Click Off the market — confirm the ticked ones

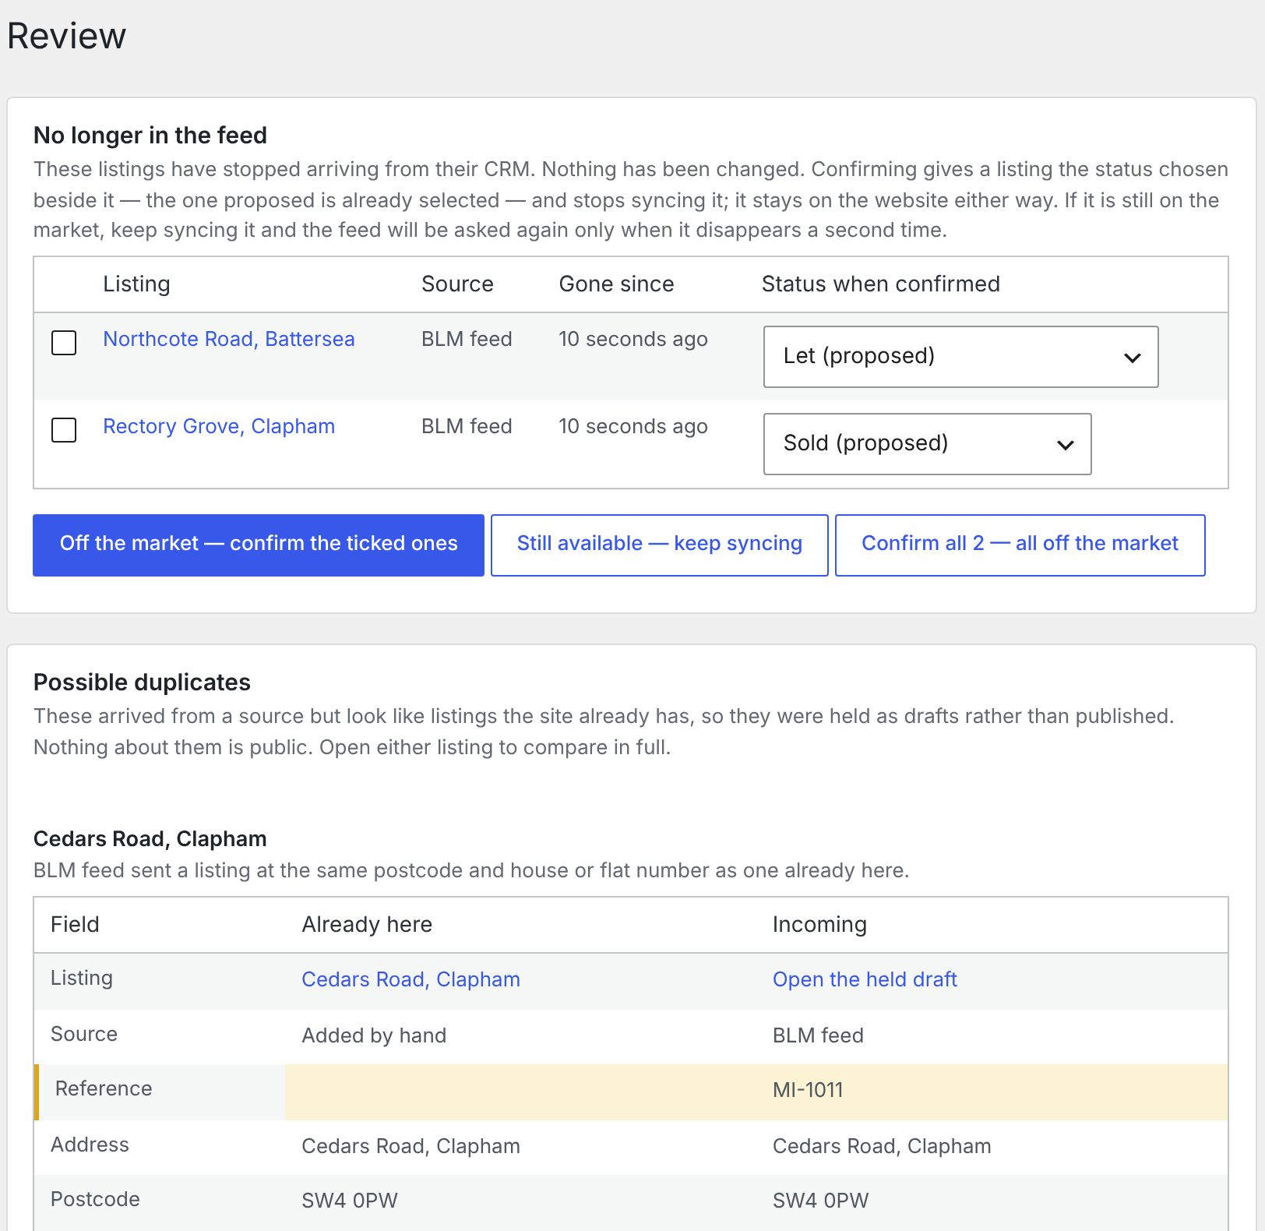[259, 545]
